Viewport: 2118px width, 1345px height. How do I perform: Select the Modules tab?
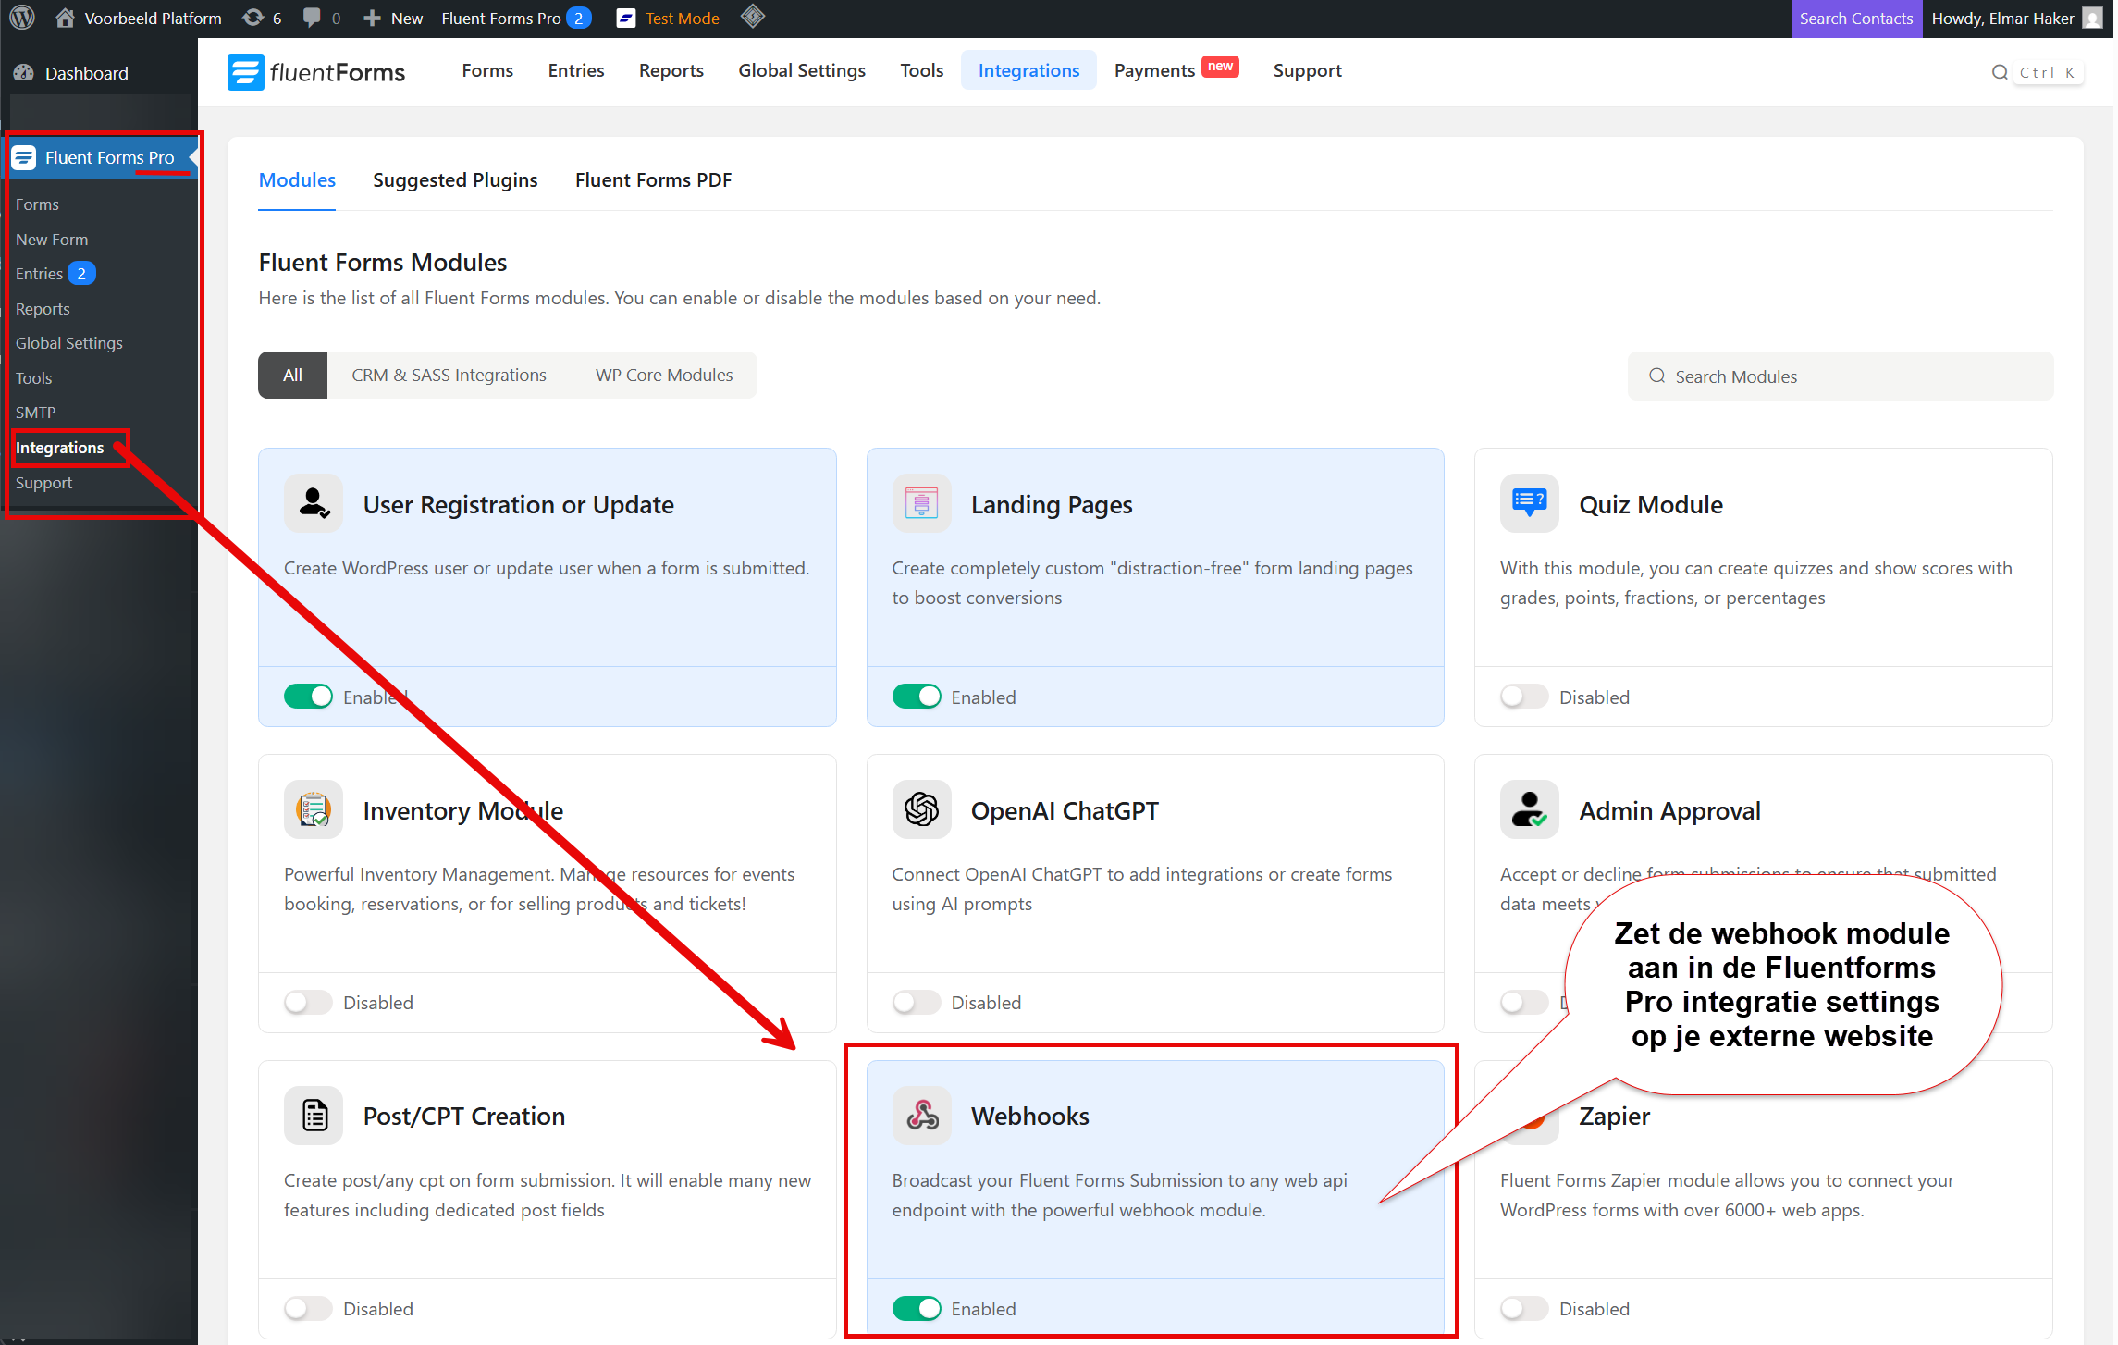point(297,180)
